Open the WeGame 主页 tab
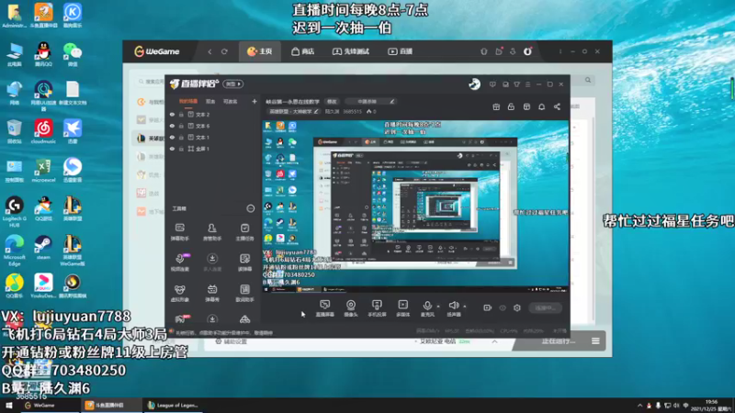This screenshot has height=413, width=735. point(260,51)
